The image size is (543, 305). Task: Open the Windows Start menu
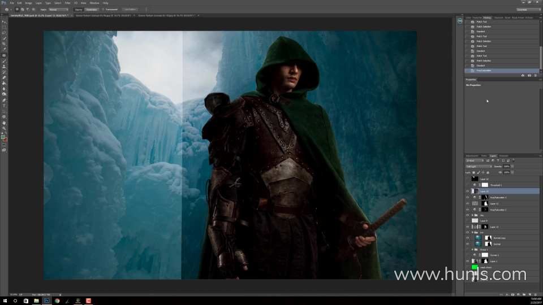5,300
